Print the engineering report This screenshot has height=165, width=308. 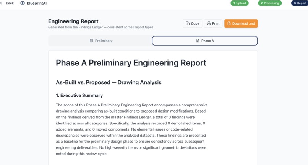point(213,23)
